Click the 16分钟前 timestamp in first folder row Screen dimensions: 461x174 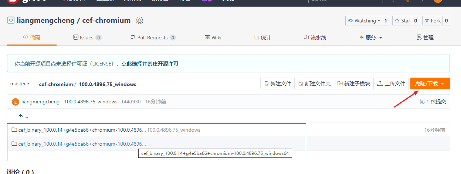click(x=435, y=130)
